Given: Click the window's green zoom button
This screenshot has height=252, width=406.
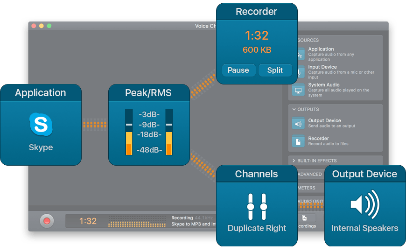Looking at the screenshot, I should [x=49, y=26].
